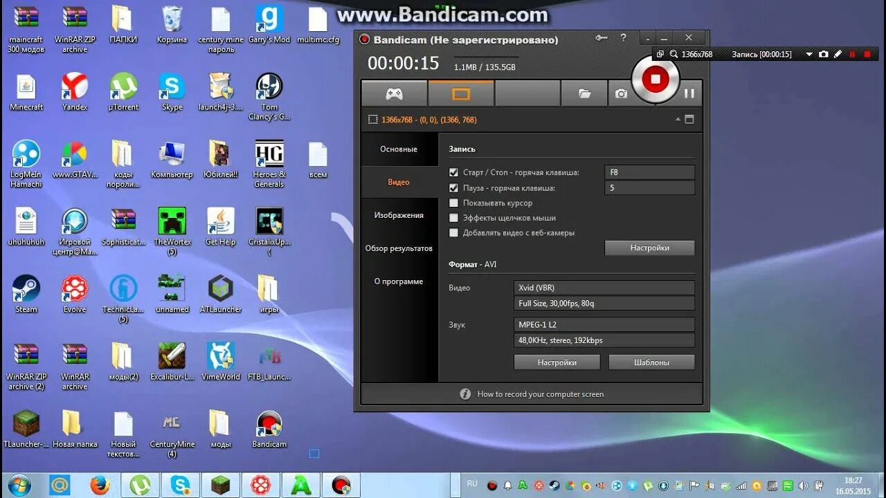The width and height of the screenshot is (886, 498).
Task: Open Firefox from the taskbar
Action: pyautogui.click(x=100, y=485)
